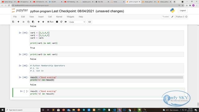Click the Logout button
Screen dimensions: 199x112
[x=183, y=11]
